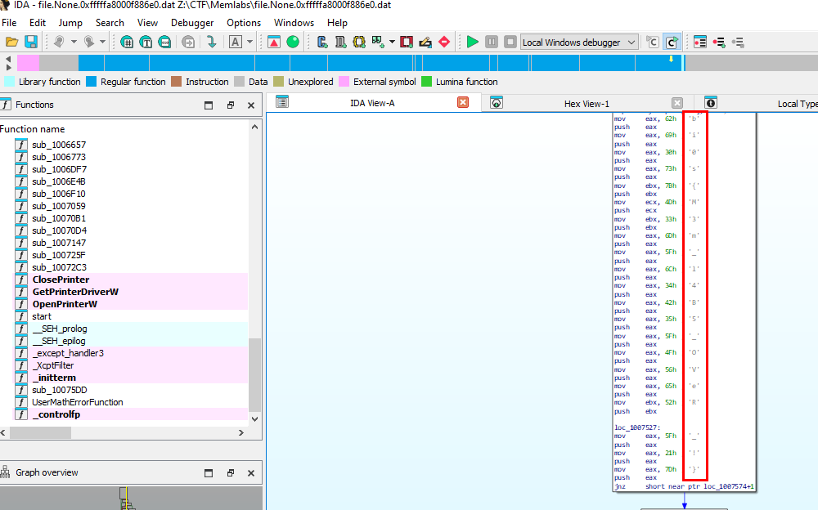The width and height of the screenshot is (818, 510).
Task: Switch to the Hex View-1 tab
Action: click(x=587, y=104)
